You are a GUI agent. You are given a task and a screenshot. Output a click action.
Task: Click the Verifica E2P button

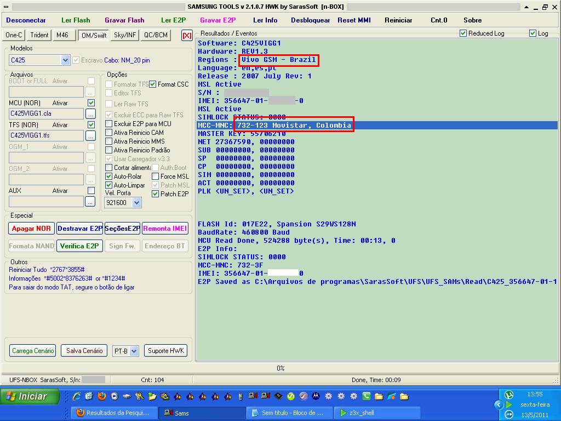pos(79,246)
